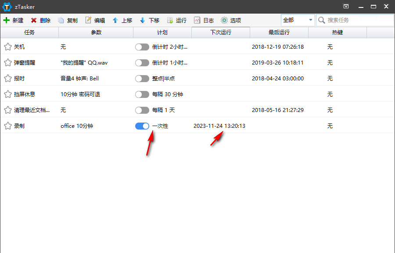Click the 每隔 30 分钟 schedule
Screen dimensions: 395x253
tap(168, 94)
